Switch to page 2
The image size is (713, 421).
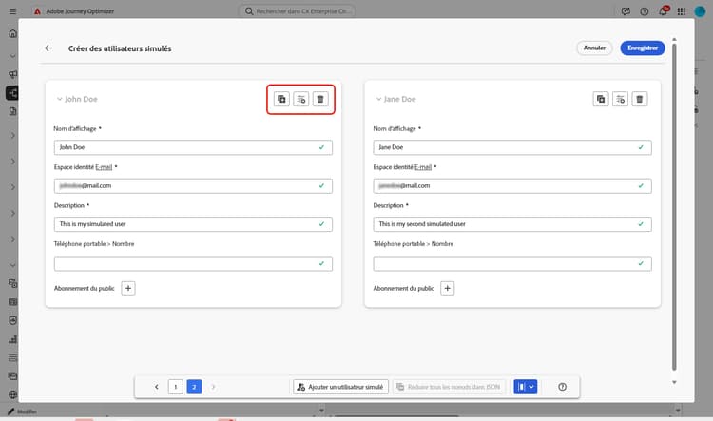pos(194,387)
